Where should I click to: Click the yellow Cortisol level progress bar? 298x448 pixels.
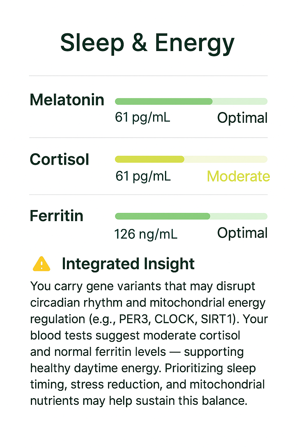191,159
